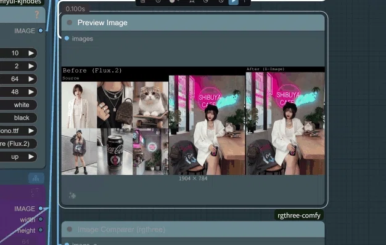Click the subgraph icon button above purple node
This screenshot has height=245, width=386.
pos(36,178)
